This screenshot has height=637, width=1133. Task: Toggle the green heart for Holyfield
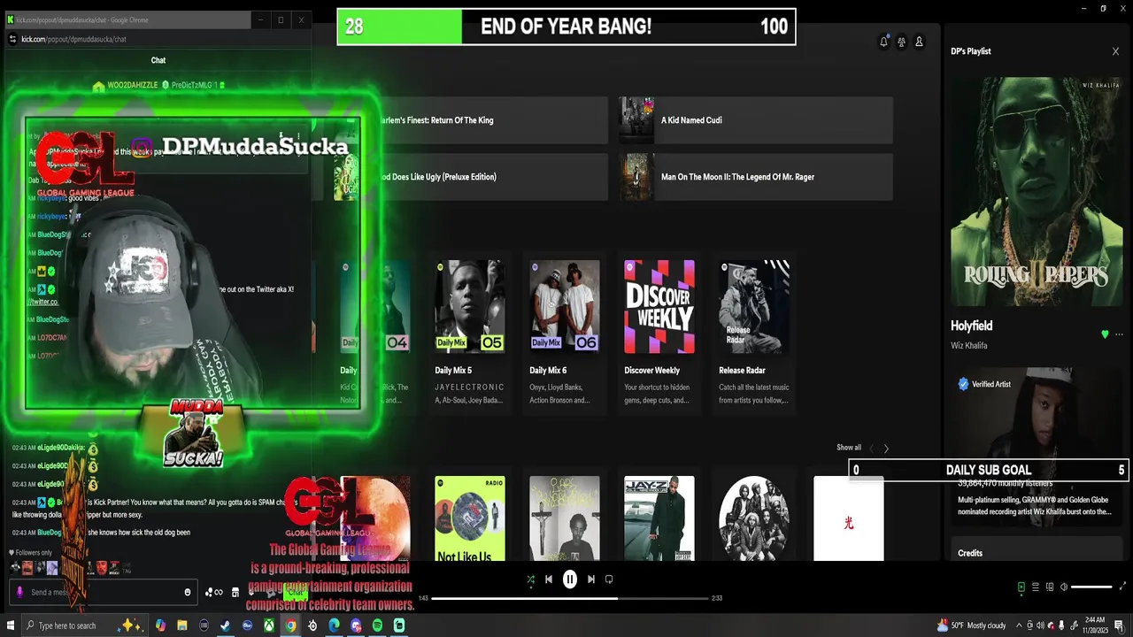pyautogui.click(x=1105, y=334)
